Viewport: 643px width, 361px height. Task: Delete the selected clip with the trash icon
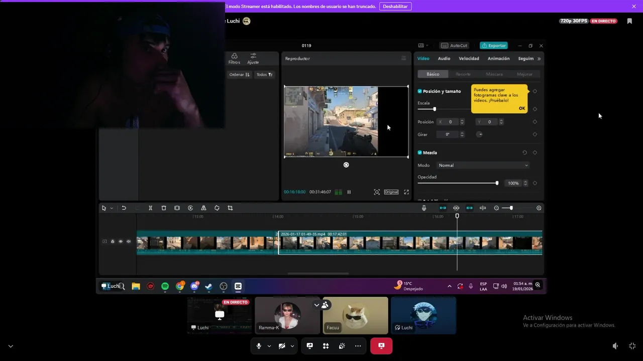[164, 208]
